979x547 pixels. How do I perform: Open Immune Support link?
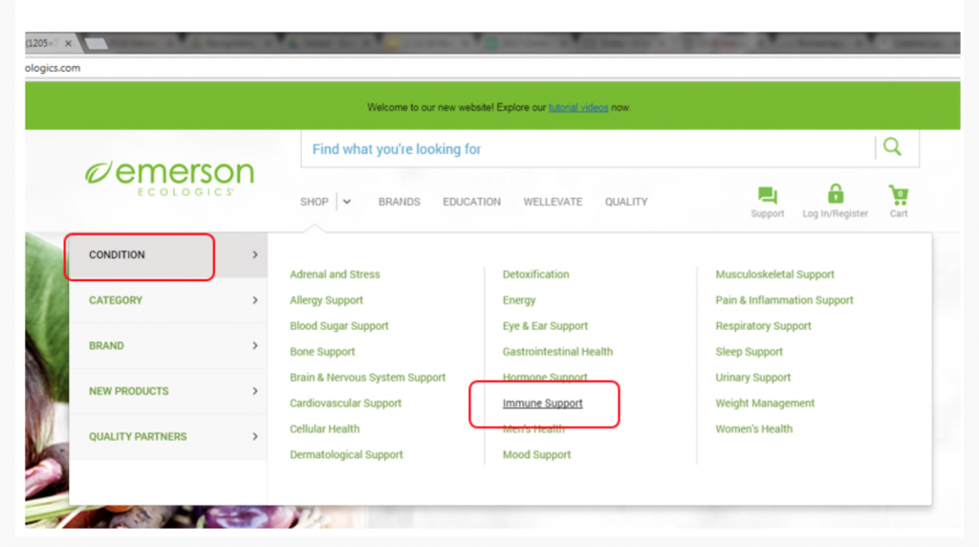coord(543,404)
